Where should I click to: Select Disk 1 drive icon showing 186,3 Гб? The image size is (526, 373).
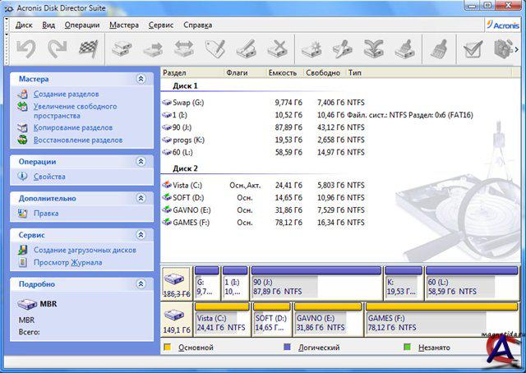176,282
